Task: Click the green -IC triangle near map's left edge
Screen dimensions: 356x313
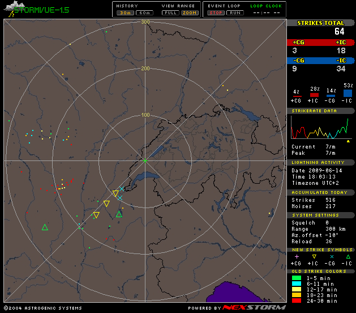Action: click(45, 227)
